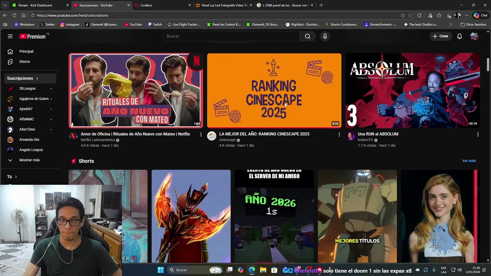
Task: Open the account avatar menu
Action: click(474, 36)
